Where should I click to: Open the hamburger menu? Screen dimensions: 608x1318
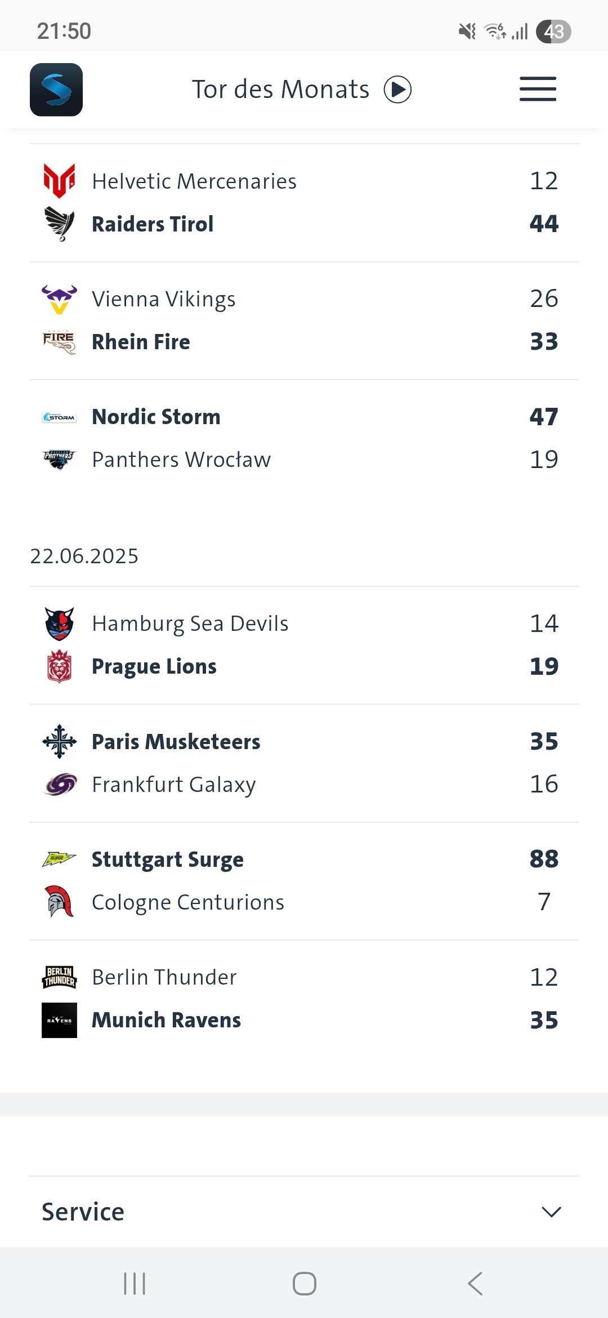tap(538, 90)
